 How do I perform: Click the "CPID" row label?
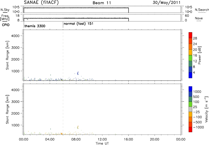[6, 25]
